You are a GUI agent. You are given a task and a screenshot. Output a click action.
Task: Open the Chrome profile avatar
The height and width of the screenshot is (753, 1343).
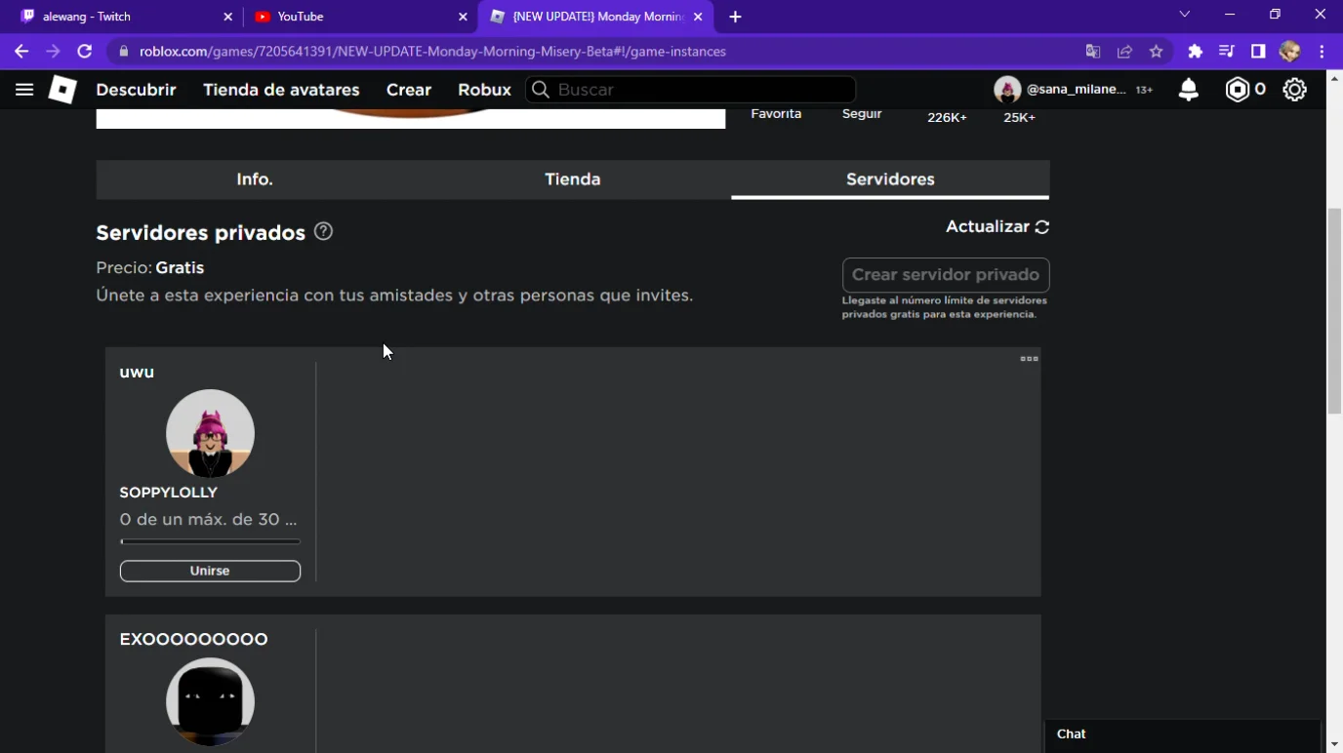tap(1290, 52)
